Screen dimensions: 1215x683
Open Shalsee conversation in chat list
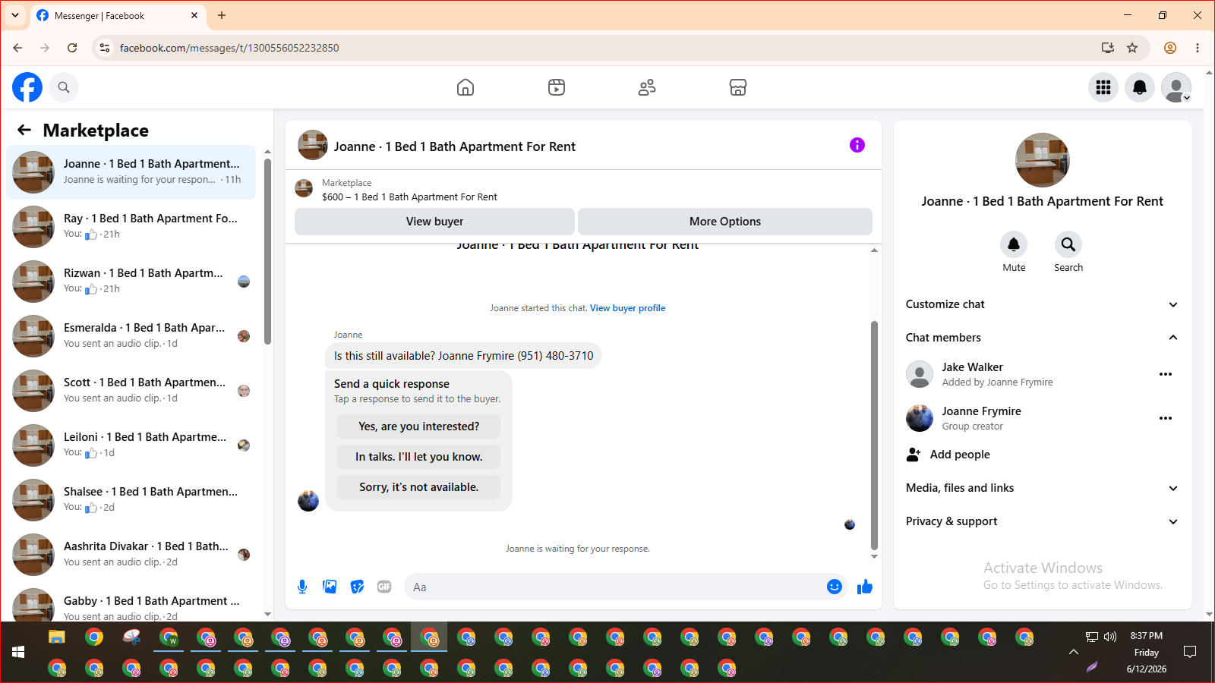point(131,500)
